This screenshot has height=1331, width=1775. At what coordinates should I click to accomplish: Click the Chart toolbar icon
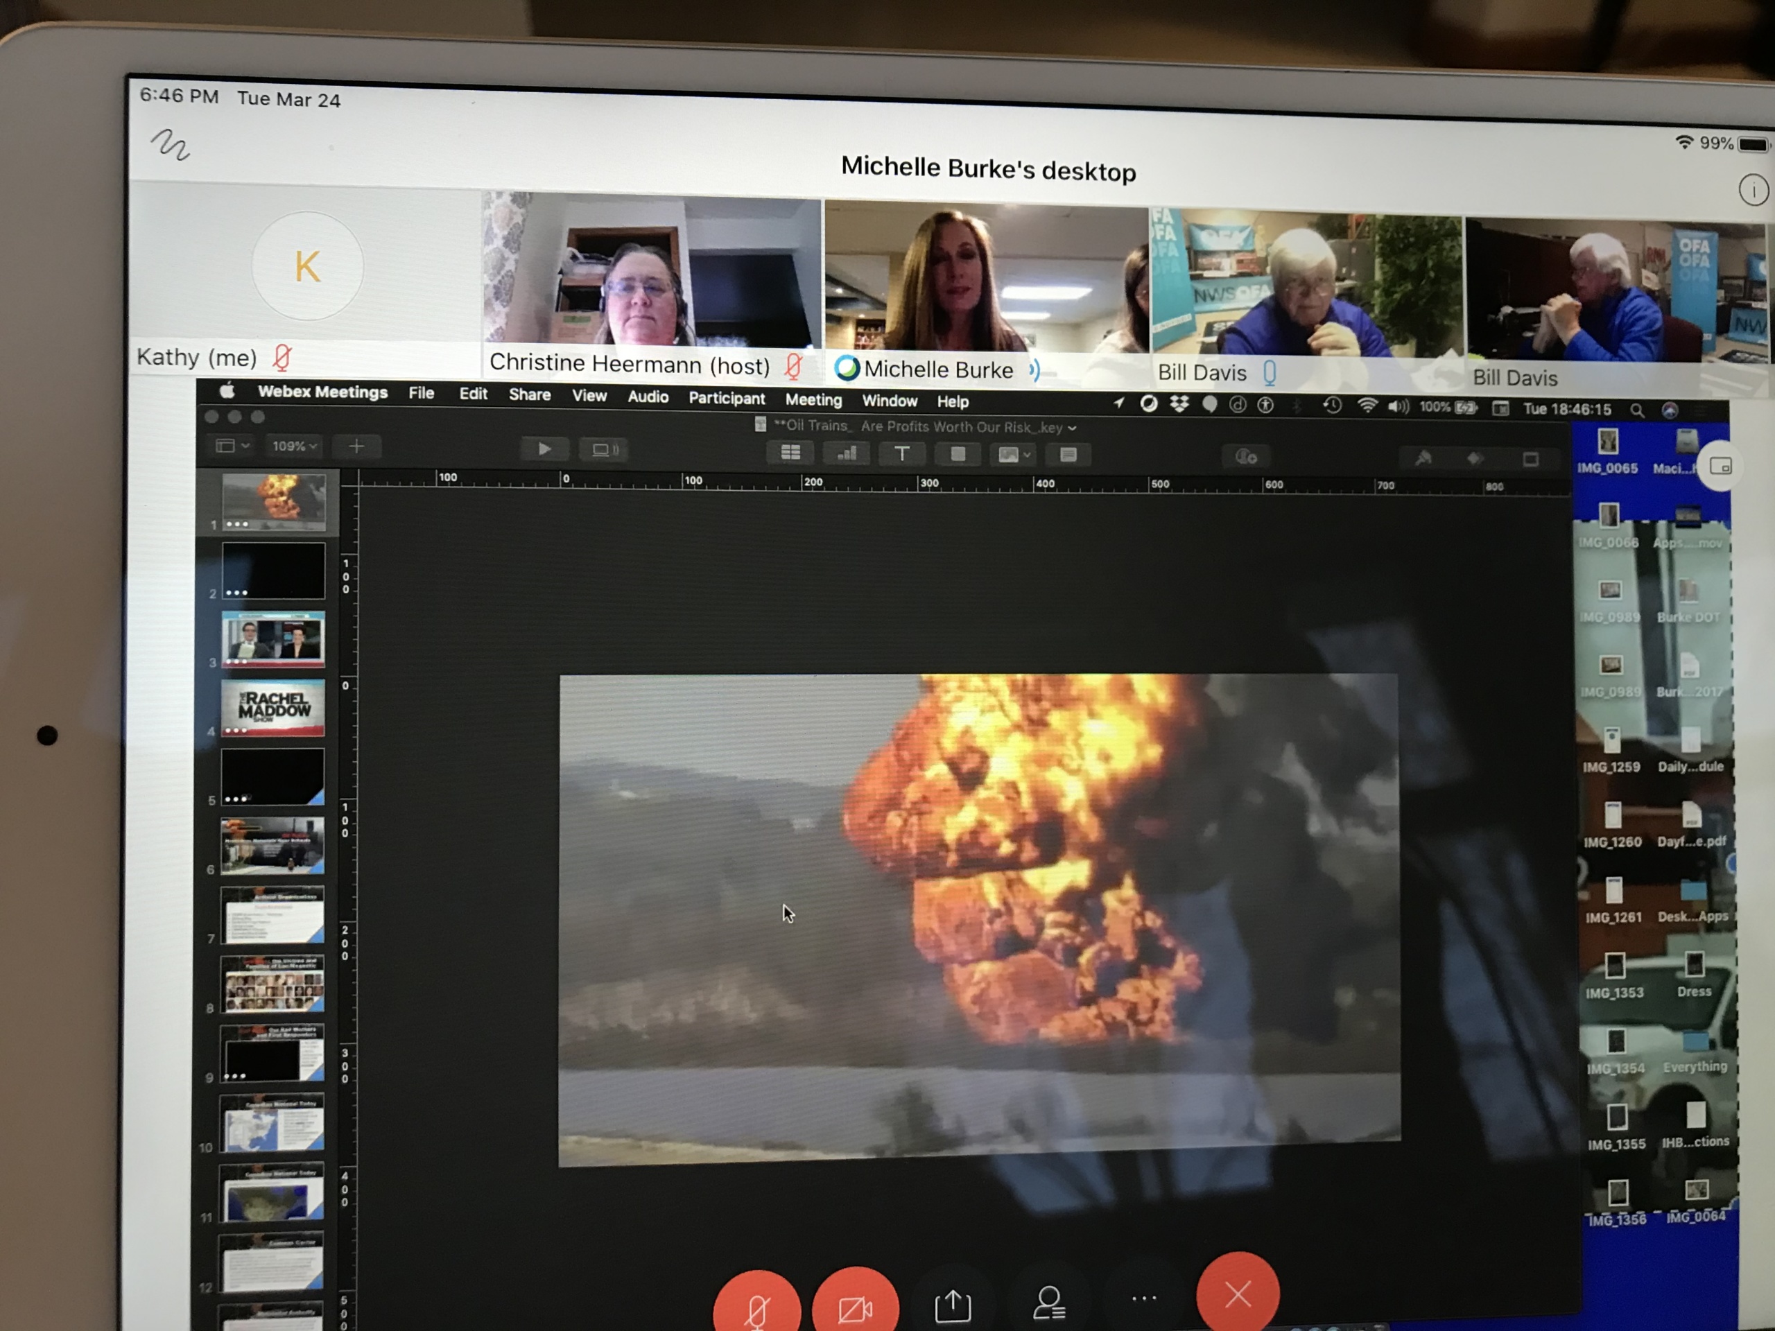[847, 453]
